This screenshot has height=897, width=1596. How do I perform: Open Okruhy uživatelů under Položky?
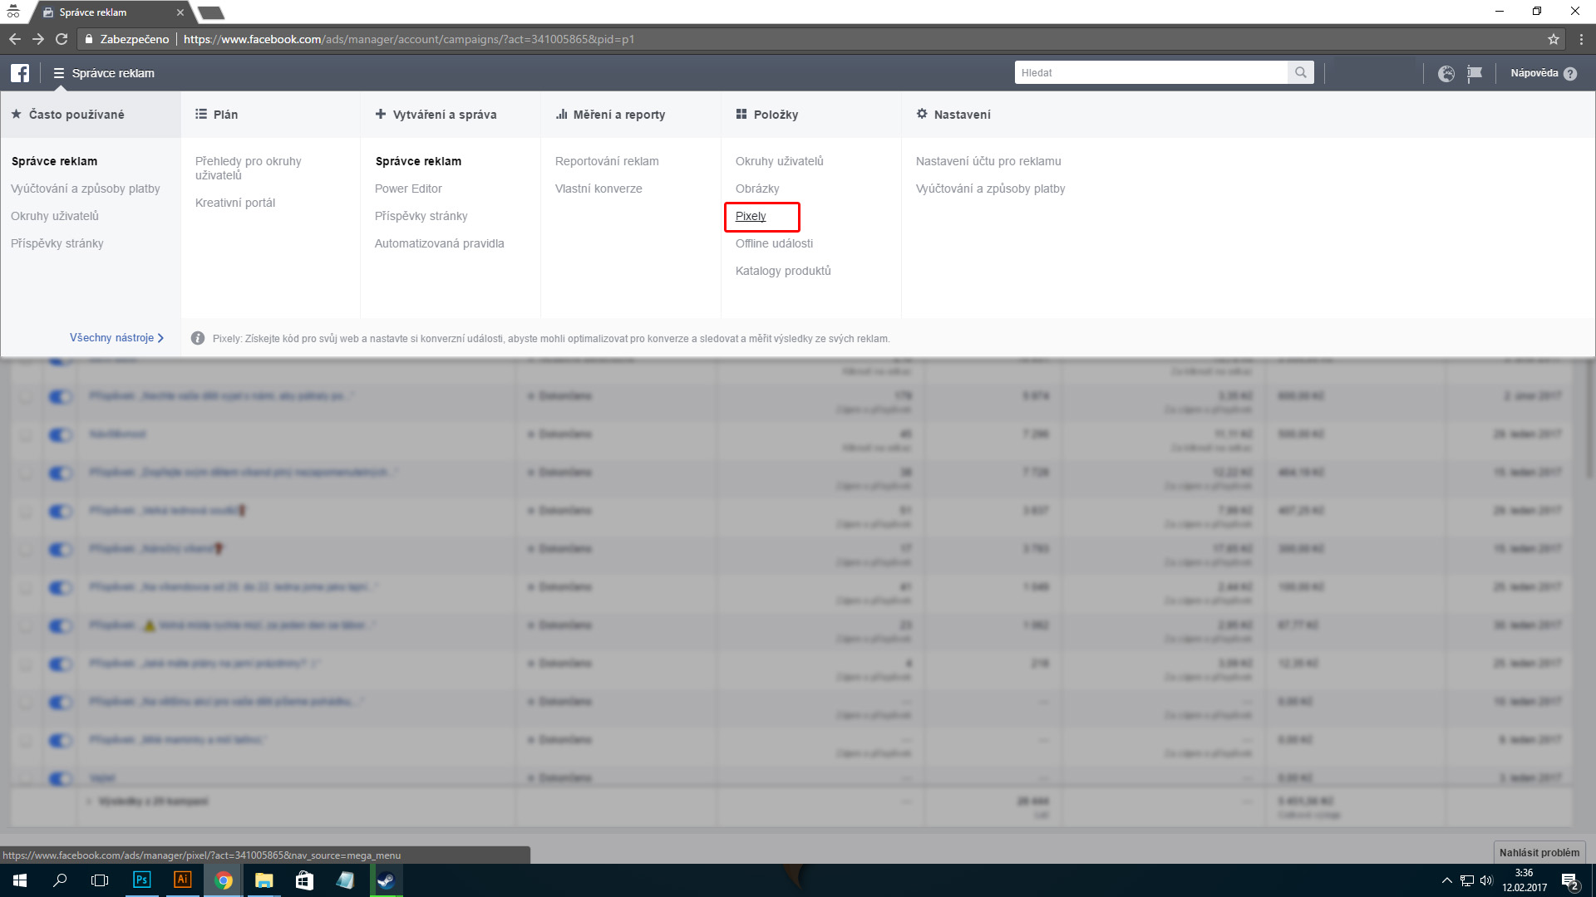(779, 161)
